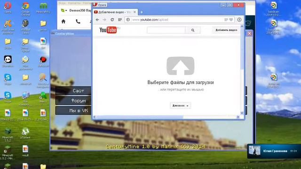Click Мы в VK button in CenturyMine
Image resolution: width=301 pixels, height=169 pixels.
pyautogui.click(x=73, y=111)
